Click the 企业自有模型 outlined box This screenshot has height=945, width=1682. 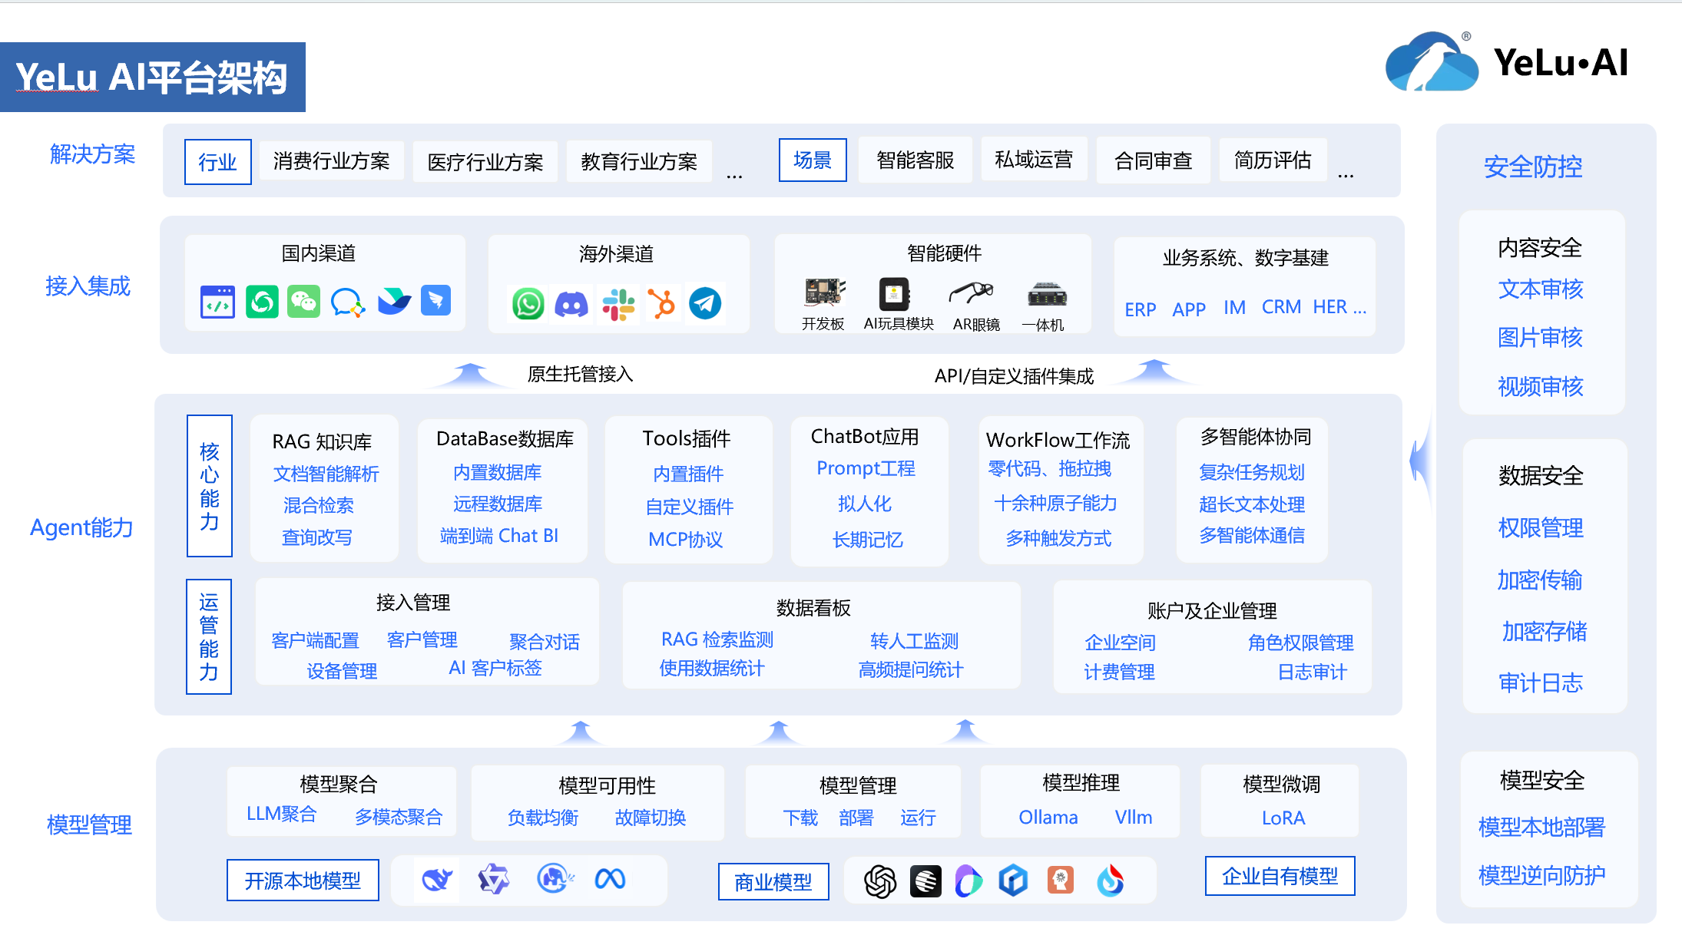(1280, 876)
